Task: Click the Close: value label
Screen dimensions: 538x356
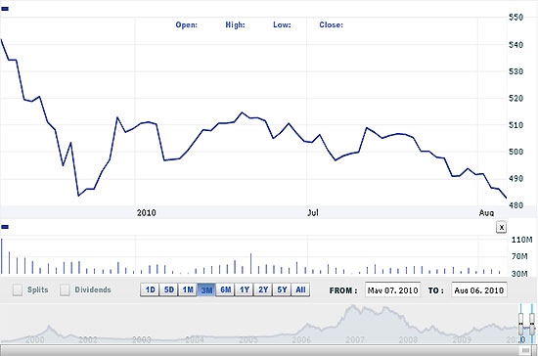Action: (x=331, y=25)
